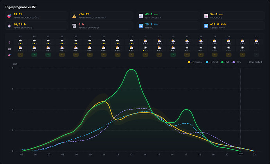The image size is (270, 164).
Task: Click the Hybrid shuffle arrows icon
Action: 141,26
